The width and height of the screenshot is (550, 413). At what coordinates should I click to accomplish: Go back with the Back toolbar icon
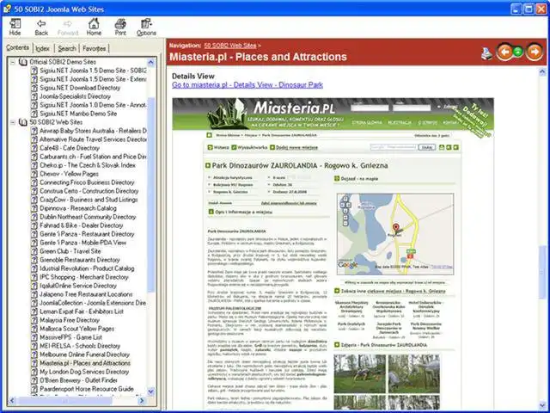[41, 27]
